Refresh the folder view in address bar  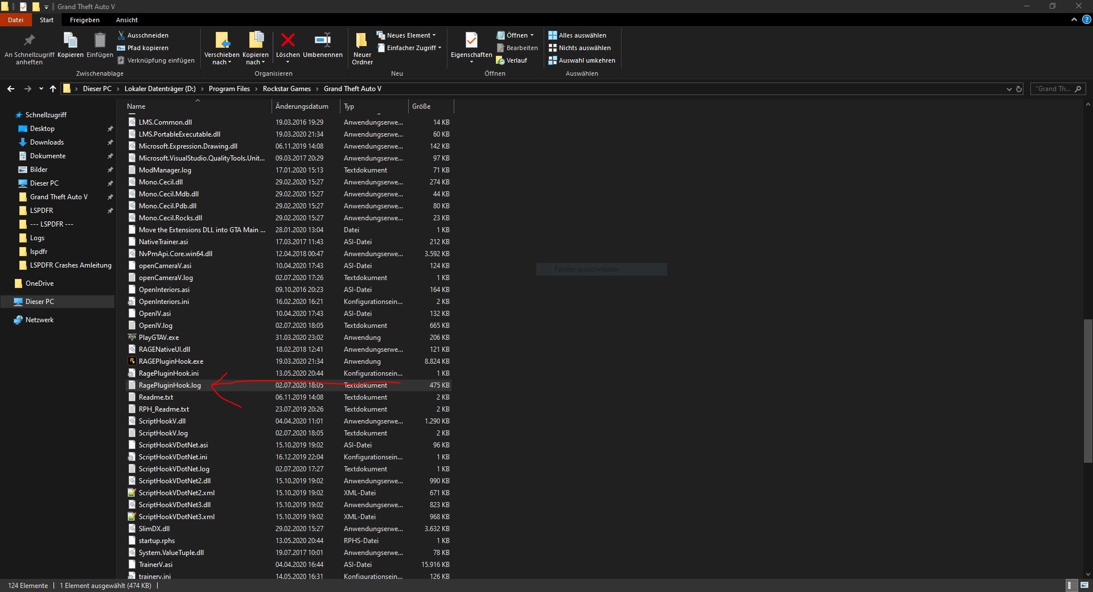click(x=1019, y=89)
